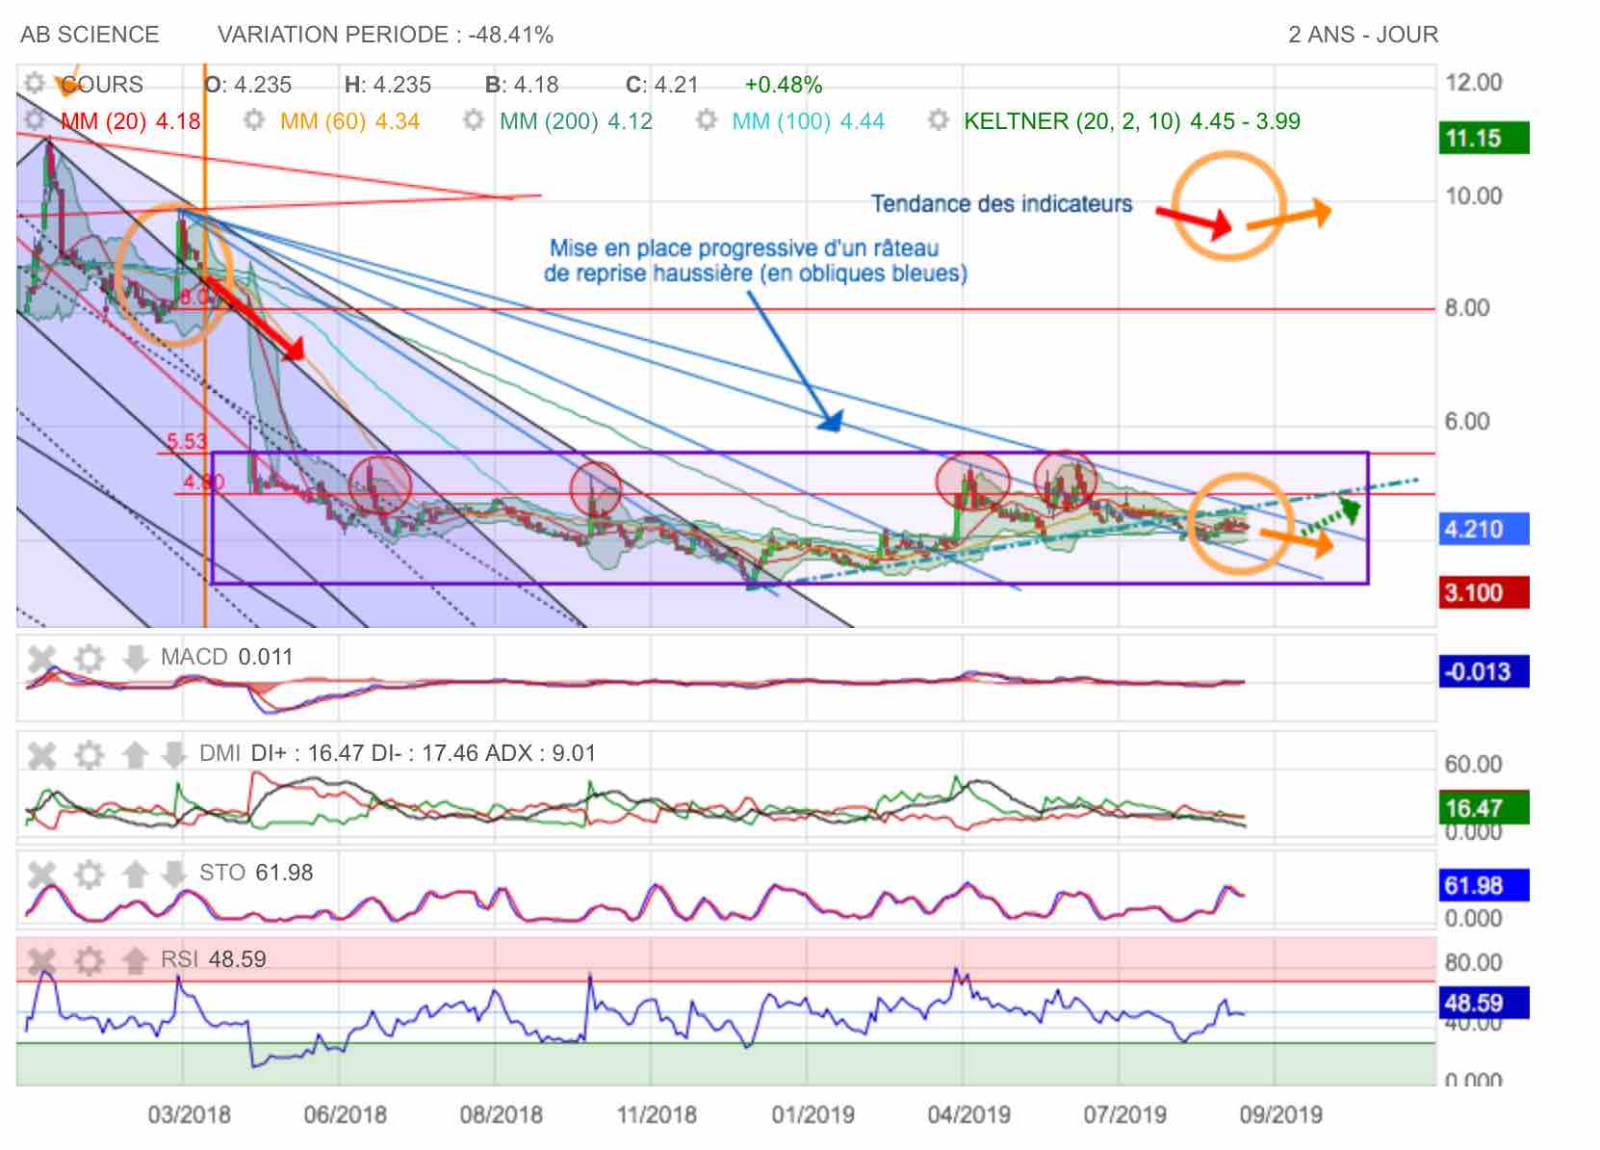Open the MM (20) moving average settings gear
Image resolution: width=1600 pixels, height=1150 pixels.
click(x=36, y=120)
